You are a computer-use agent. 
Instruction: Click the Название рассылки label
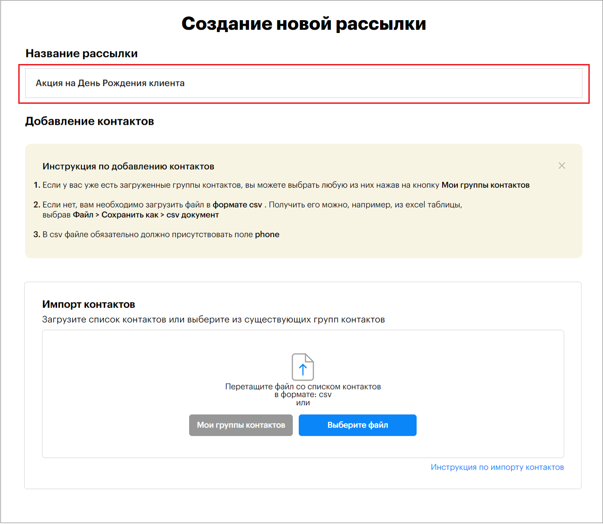point(81,53)
